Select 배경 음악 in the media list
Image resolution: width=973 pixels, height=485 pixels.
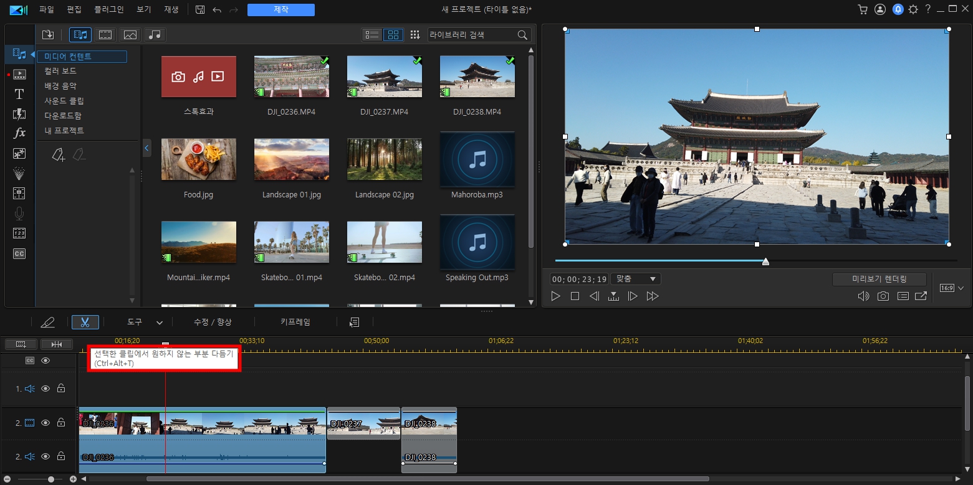tap(60, 86)
